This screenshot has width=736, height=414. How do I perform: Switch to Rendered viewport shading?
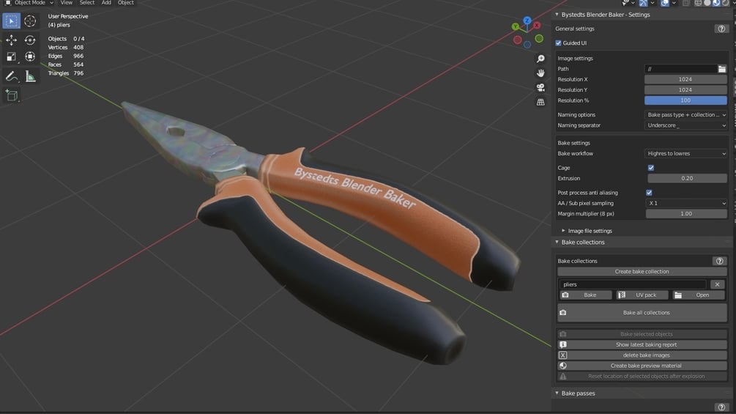point(725,3)
